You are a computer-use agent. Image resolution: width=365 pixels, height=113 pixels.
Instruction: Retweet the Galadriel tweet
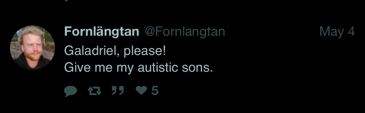click(94, 91)
